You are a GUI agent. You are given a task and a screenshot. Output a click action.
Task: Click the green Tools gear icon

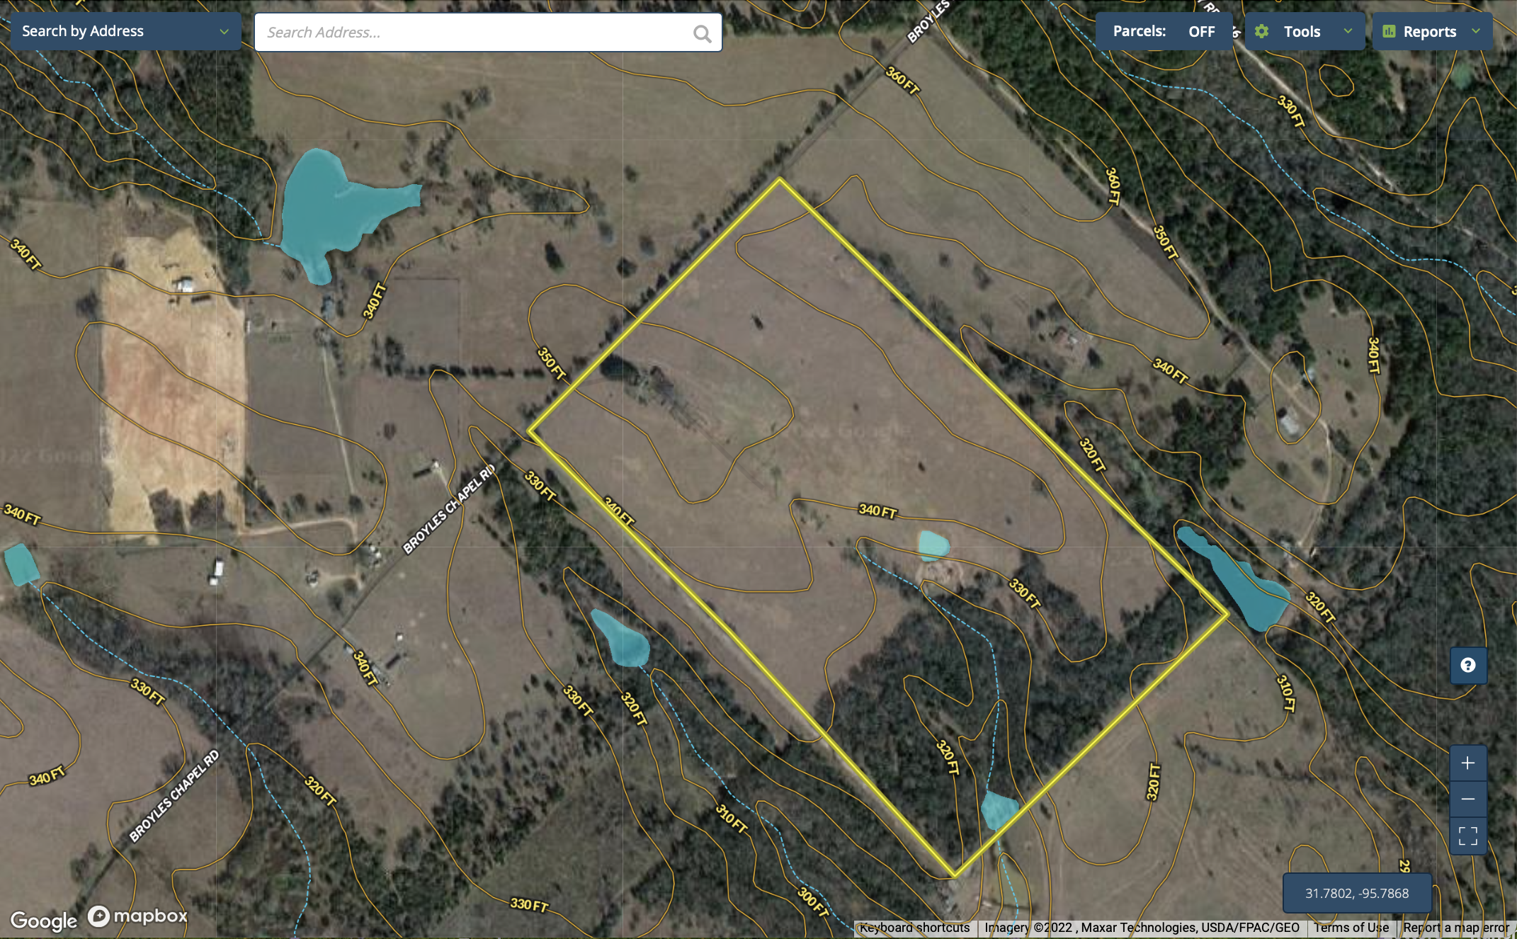click(x=1261, y=31)
